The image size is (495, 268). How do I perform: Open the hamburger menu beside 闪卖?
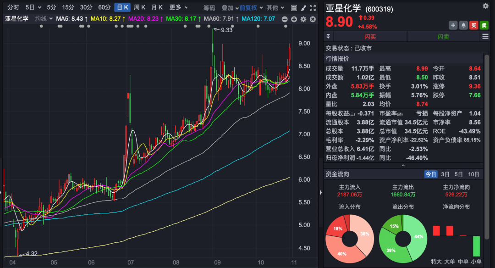coord(485,37)
